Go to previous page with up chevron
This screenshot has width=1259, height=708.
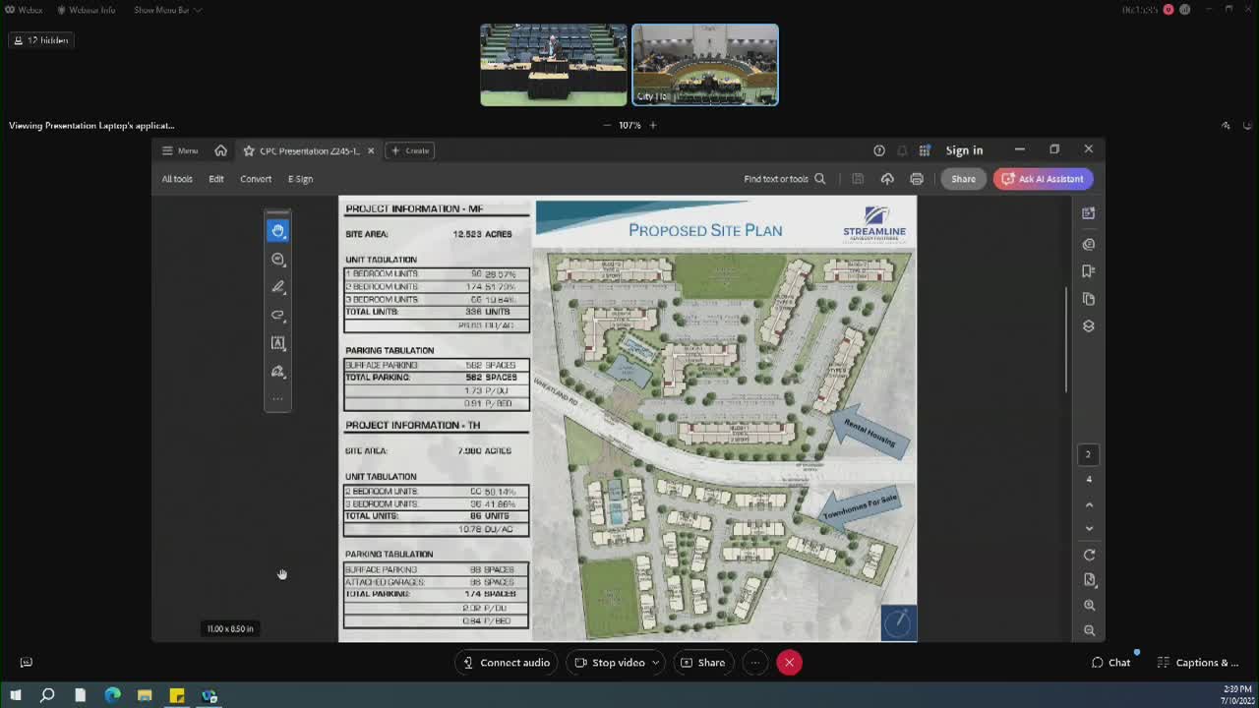[x=1089, y=504]
